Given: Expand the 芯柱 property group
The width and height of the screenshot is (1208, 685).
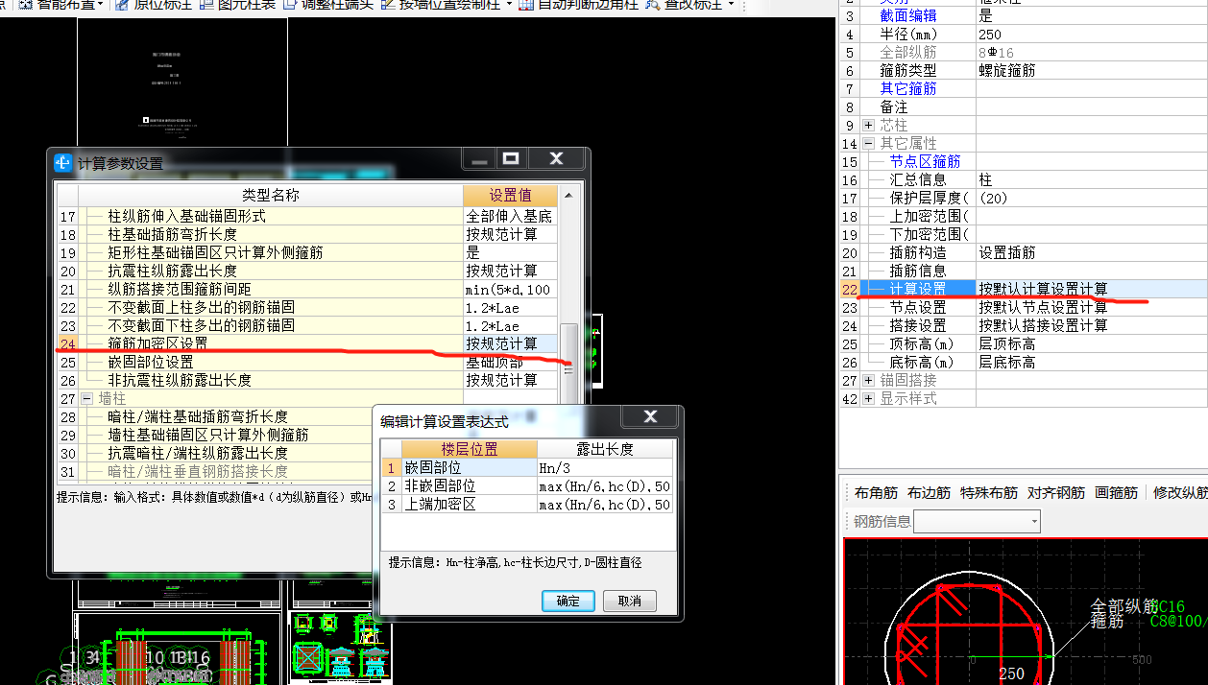Looking at the screenshot, I should click(x=868, y=125).
